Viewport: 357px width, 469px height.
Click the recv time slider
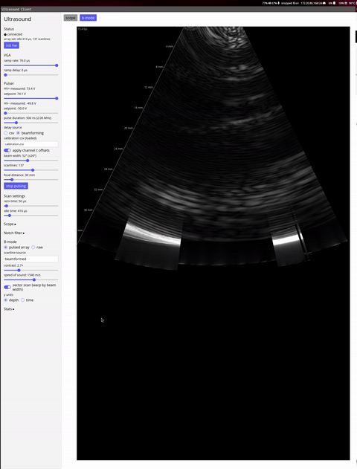click(30, 206)
